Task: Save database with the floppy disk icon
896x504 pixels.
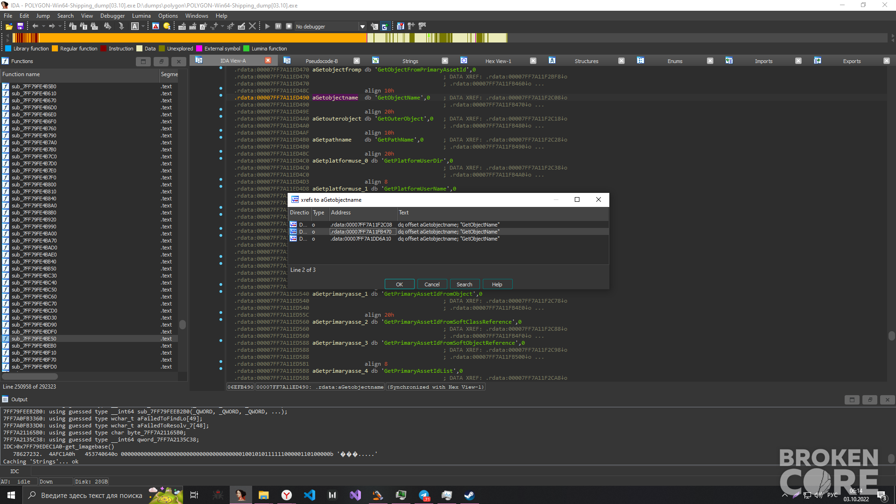Action: click(20, 27)
